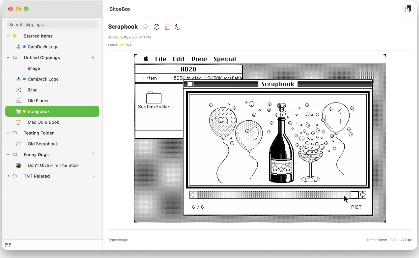Click the classic Scrapbook image preview

coord(260,138)
